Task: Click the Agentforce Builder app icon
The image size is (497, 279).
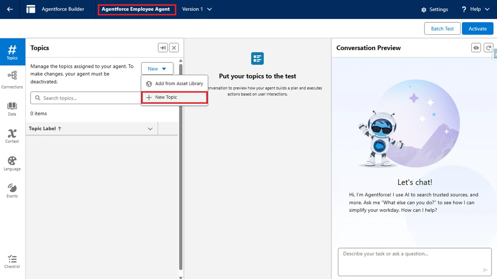Action: tap(30, 9)
